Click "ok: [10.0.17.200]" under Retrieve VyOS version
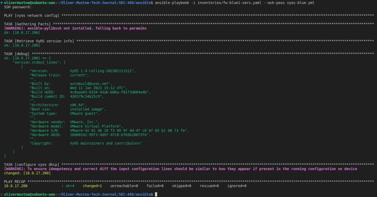The image size is (377, 197). (x=22, y=45)
